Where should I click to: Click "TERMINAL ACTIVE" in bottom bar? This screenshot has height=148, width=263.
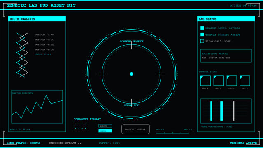click(243, 143)
